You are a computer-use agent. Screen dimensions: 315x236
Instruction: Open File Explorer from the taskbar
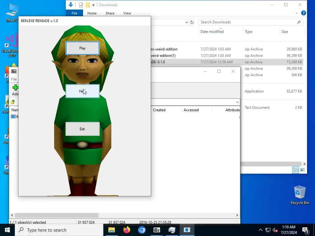pos(111,230)
